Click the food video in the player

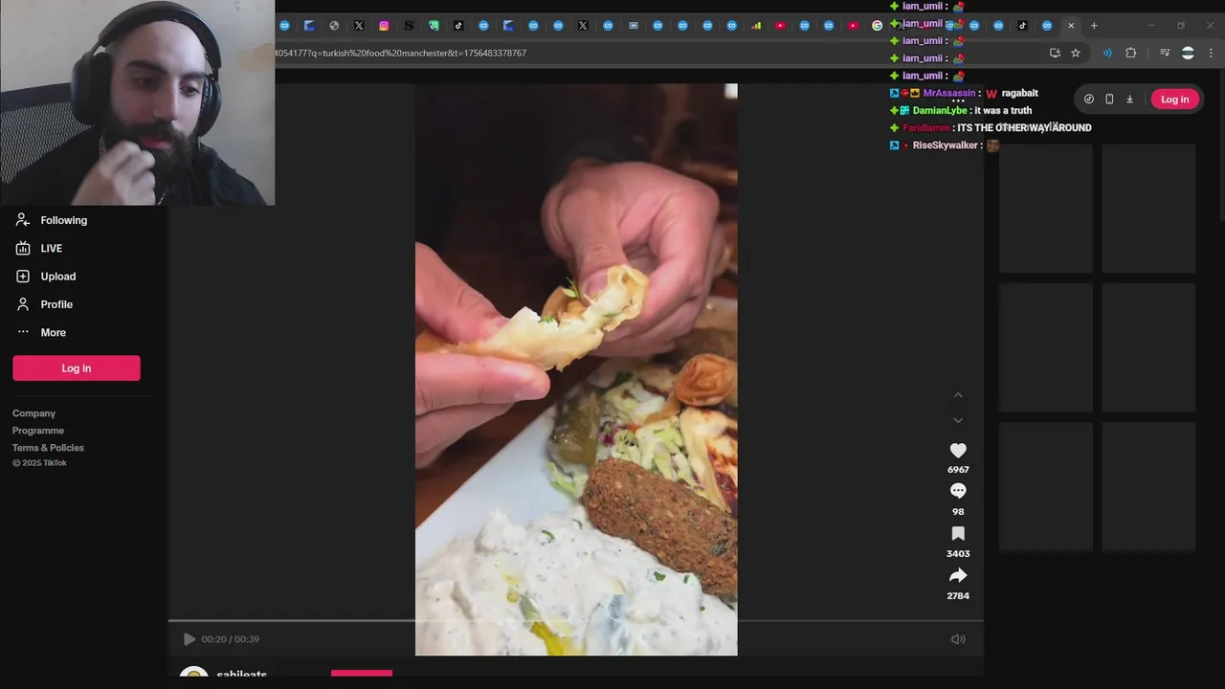tap(576, 369)
